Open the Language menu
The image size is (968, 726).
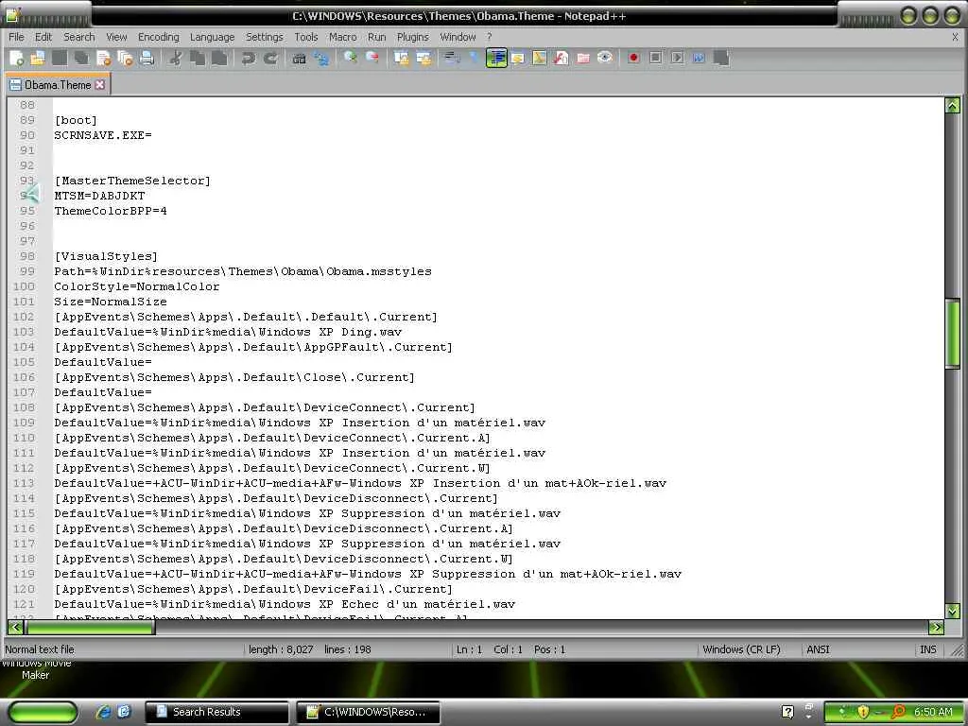click(213, 37)
